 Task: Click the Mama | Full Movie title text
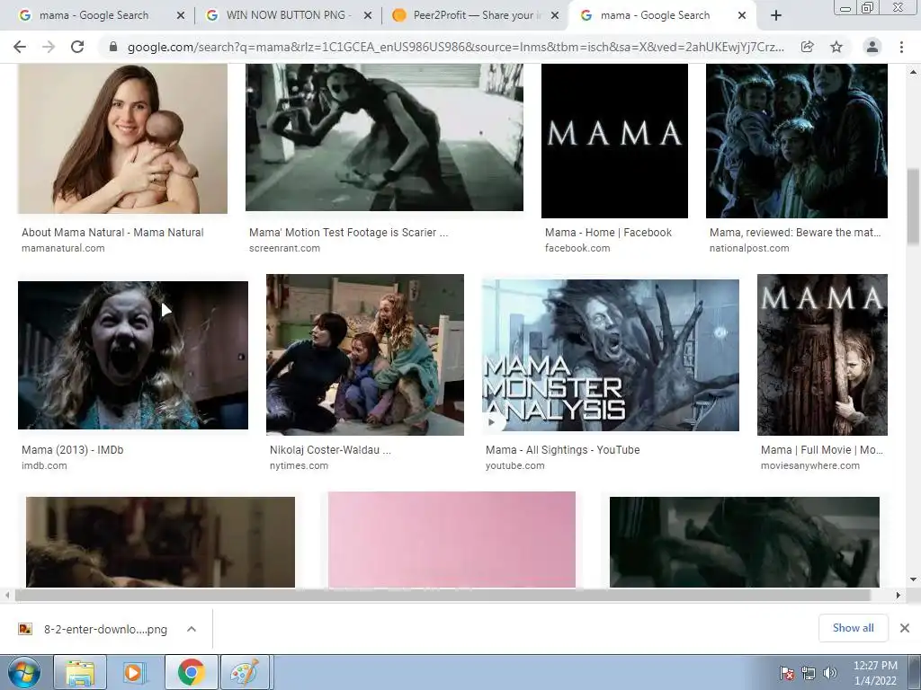(x=822, y=450)
